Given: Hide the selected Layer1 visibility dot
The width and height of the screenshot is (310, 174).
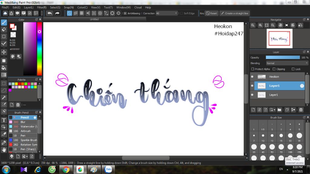Looking at the screenshot, I should (x=252, y=85).
